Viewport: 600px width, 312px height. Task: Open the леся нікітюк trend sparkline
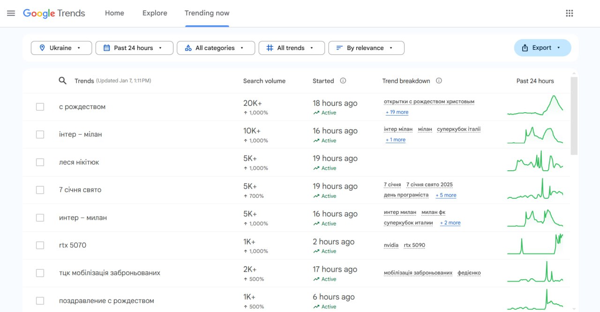click(535, 161)
